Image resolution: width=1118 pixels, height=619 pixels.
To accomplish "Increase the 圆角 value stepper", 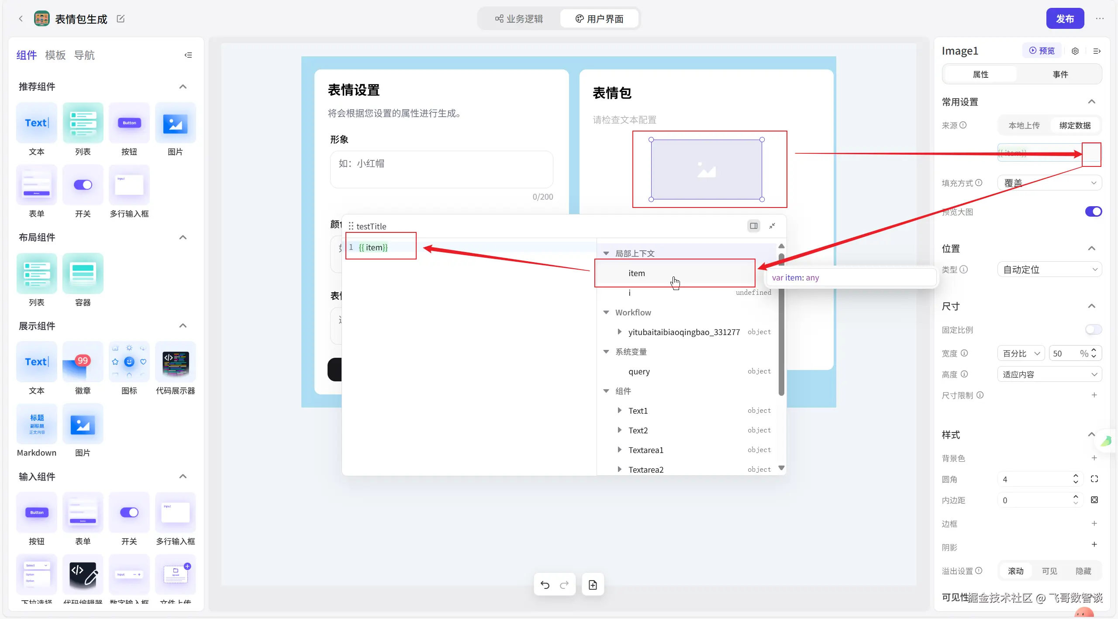I will [x=1076, y=476].
